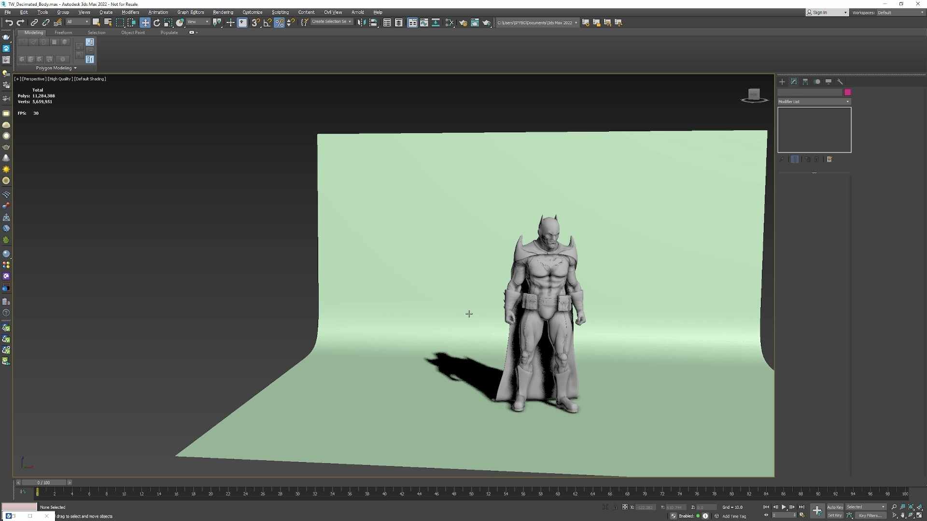The height and width of the screenshot is (521, 927).
Task: Play the animation with the play button
Action: 784,507
